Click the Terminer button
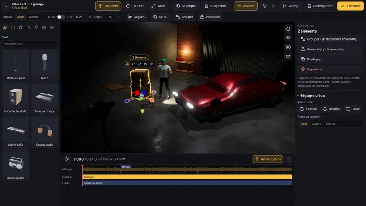This screenshot has width=366, height=206. [x=350, y=6]
